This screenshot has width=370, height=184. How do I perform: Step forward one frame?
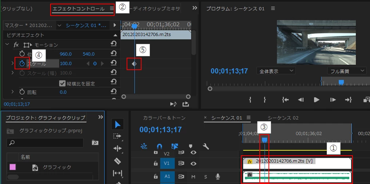point(333,100)
